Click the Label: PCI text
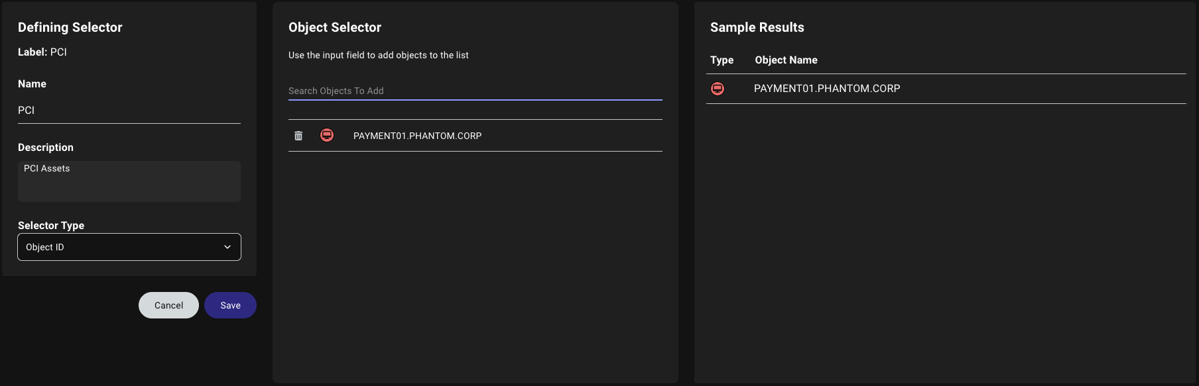 [41, 52]
